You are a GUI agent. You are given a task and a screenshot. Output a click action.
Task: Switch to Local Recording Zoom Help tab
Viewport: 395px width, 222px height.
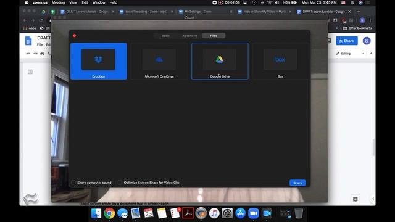coord(147,12)
